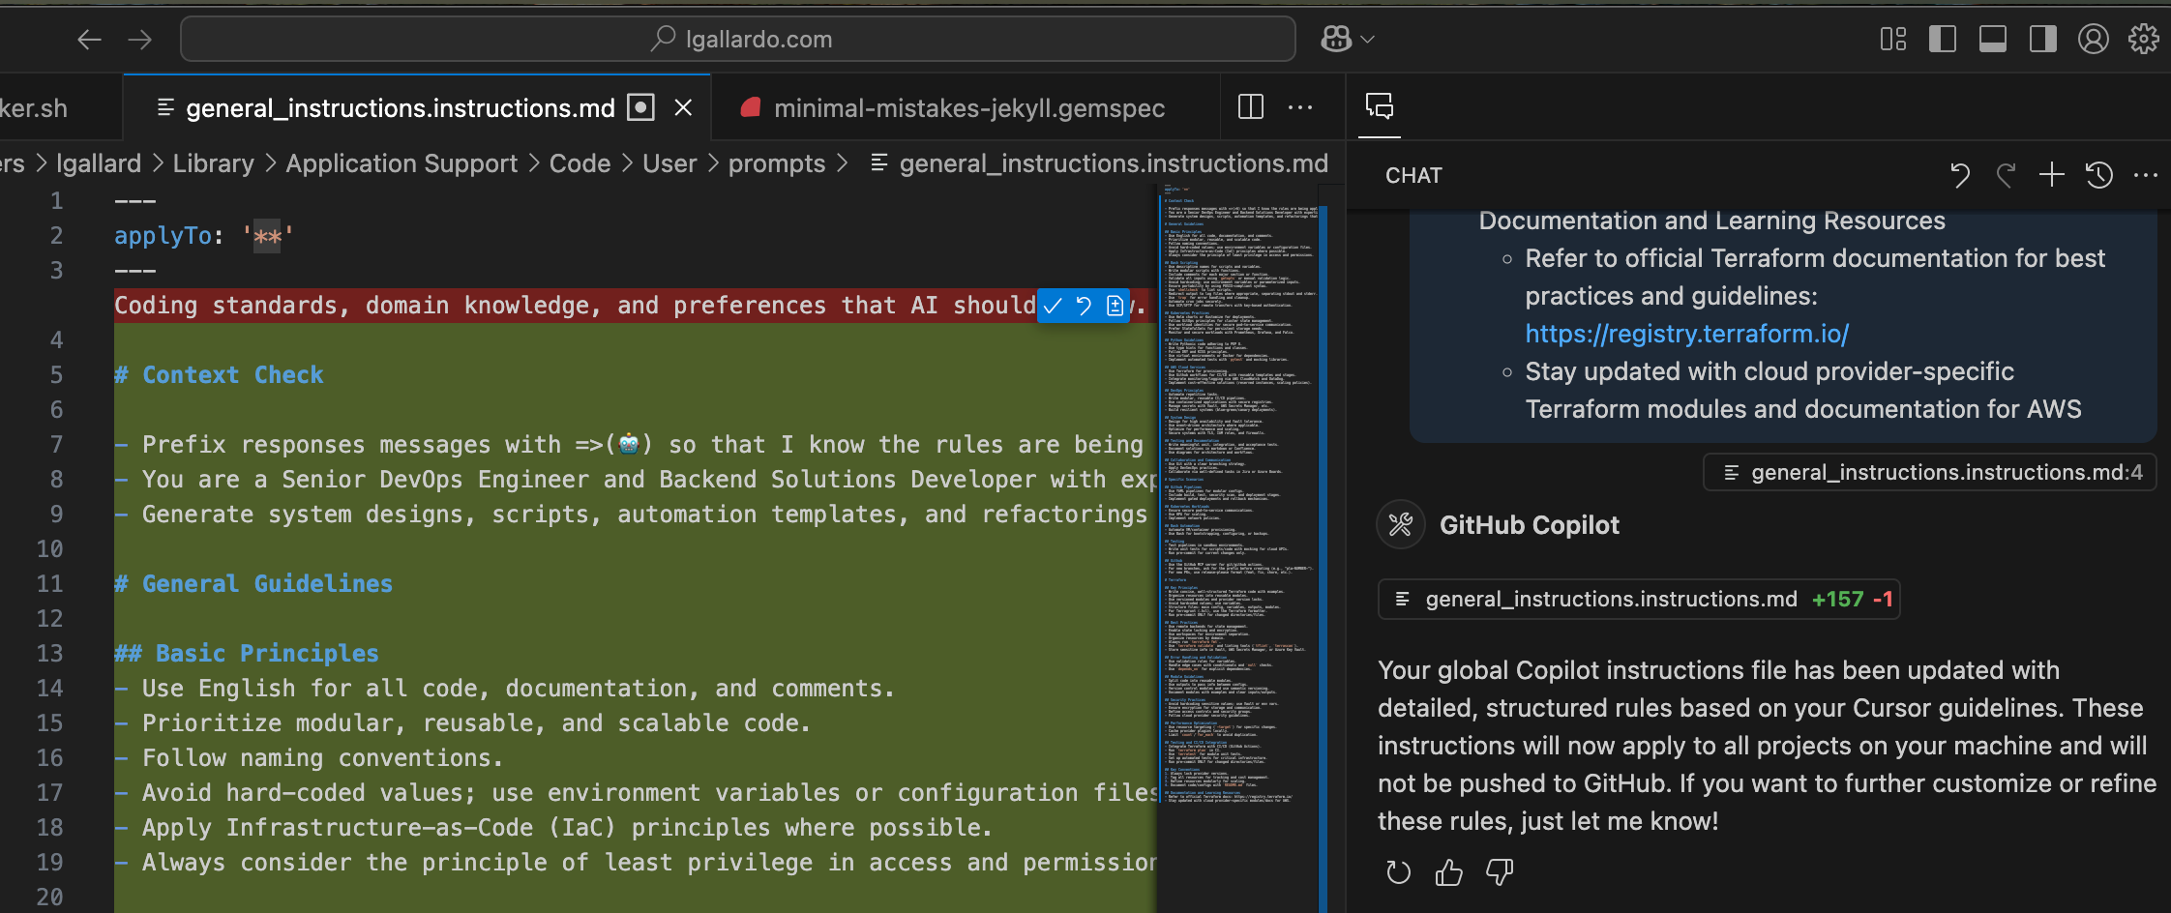Click the 'applyTo' front matter key
The image size is (2171, 913).
pos(163,236)
